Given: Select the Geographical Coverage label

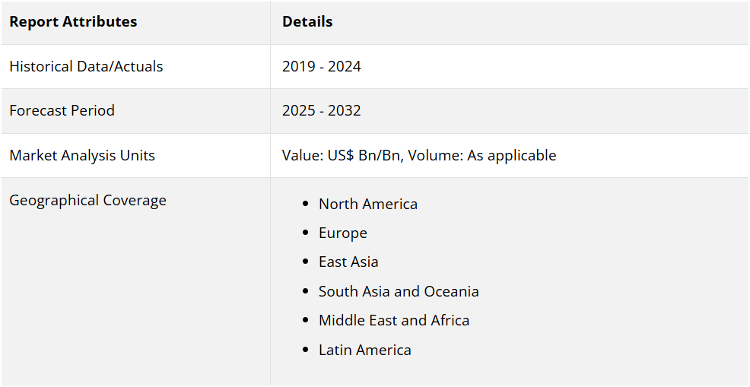Looking at the screenshot, I should tap(88, 200).
